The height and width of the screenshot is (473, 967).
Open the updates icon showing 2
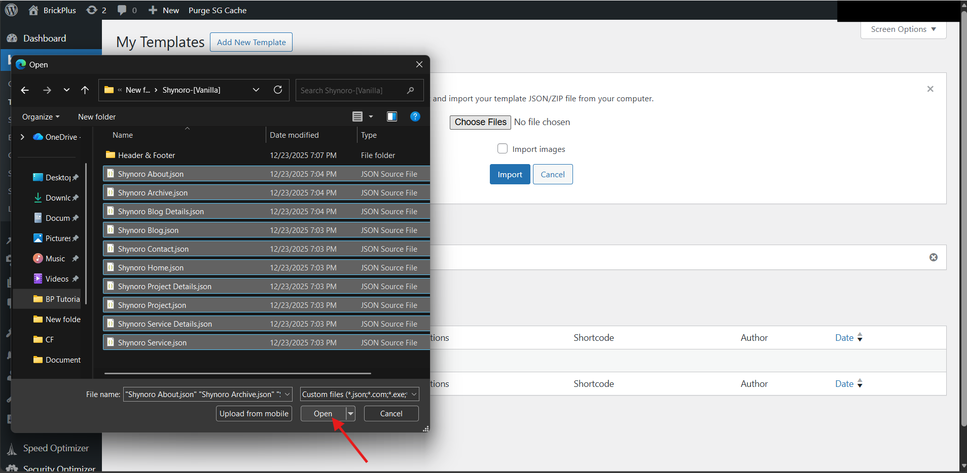tap(96, 10)
